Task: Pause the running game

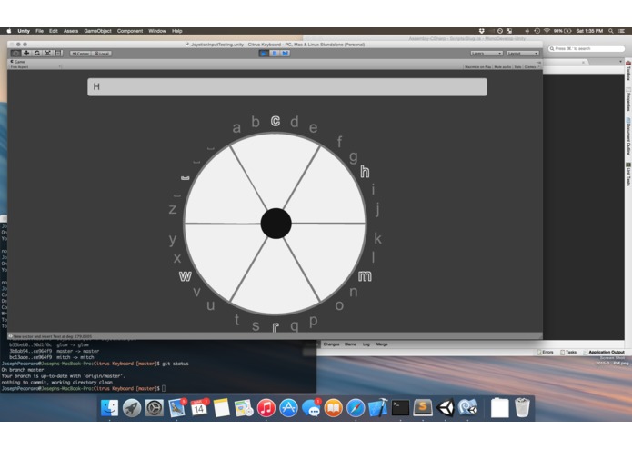Action: (275, 53)
